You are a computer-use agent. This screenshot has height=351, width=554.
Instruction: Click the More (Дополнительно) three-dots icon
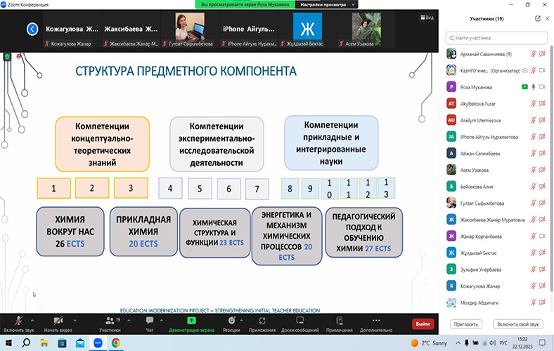[x=375, y=322]
